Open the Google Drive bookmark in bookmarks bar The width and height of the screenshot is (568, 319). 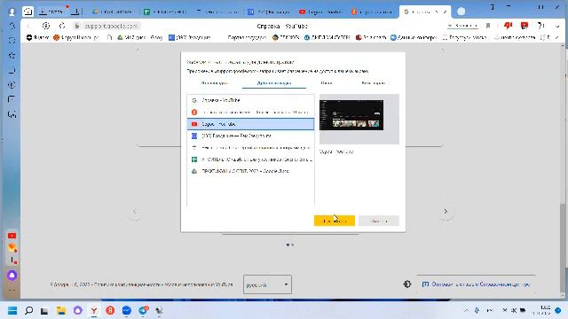(x=139, y=37)
